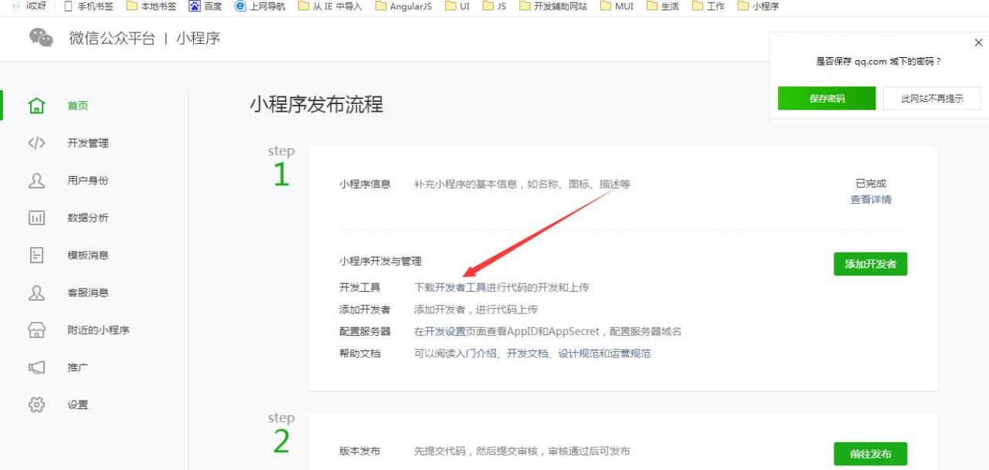Click the 前往发布 button

point(870,454)
